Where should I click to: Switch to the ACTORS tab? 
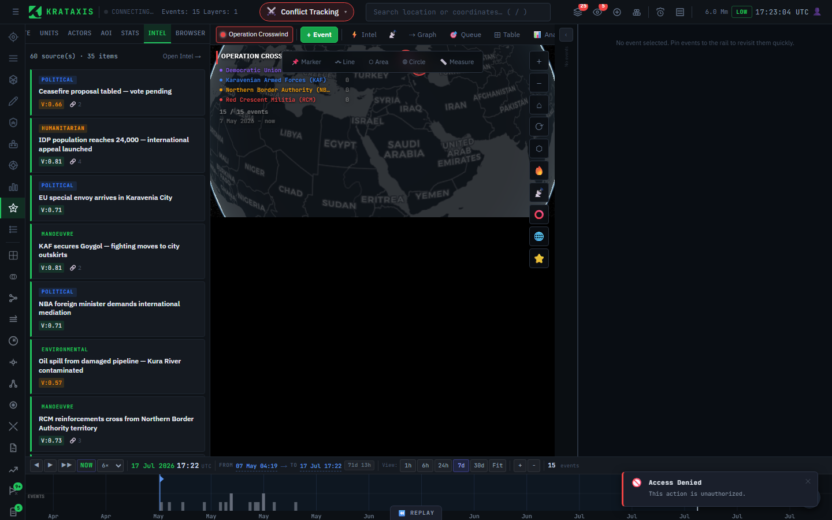click(x=80, y=33)
